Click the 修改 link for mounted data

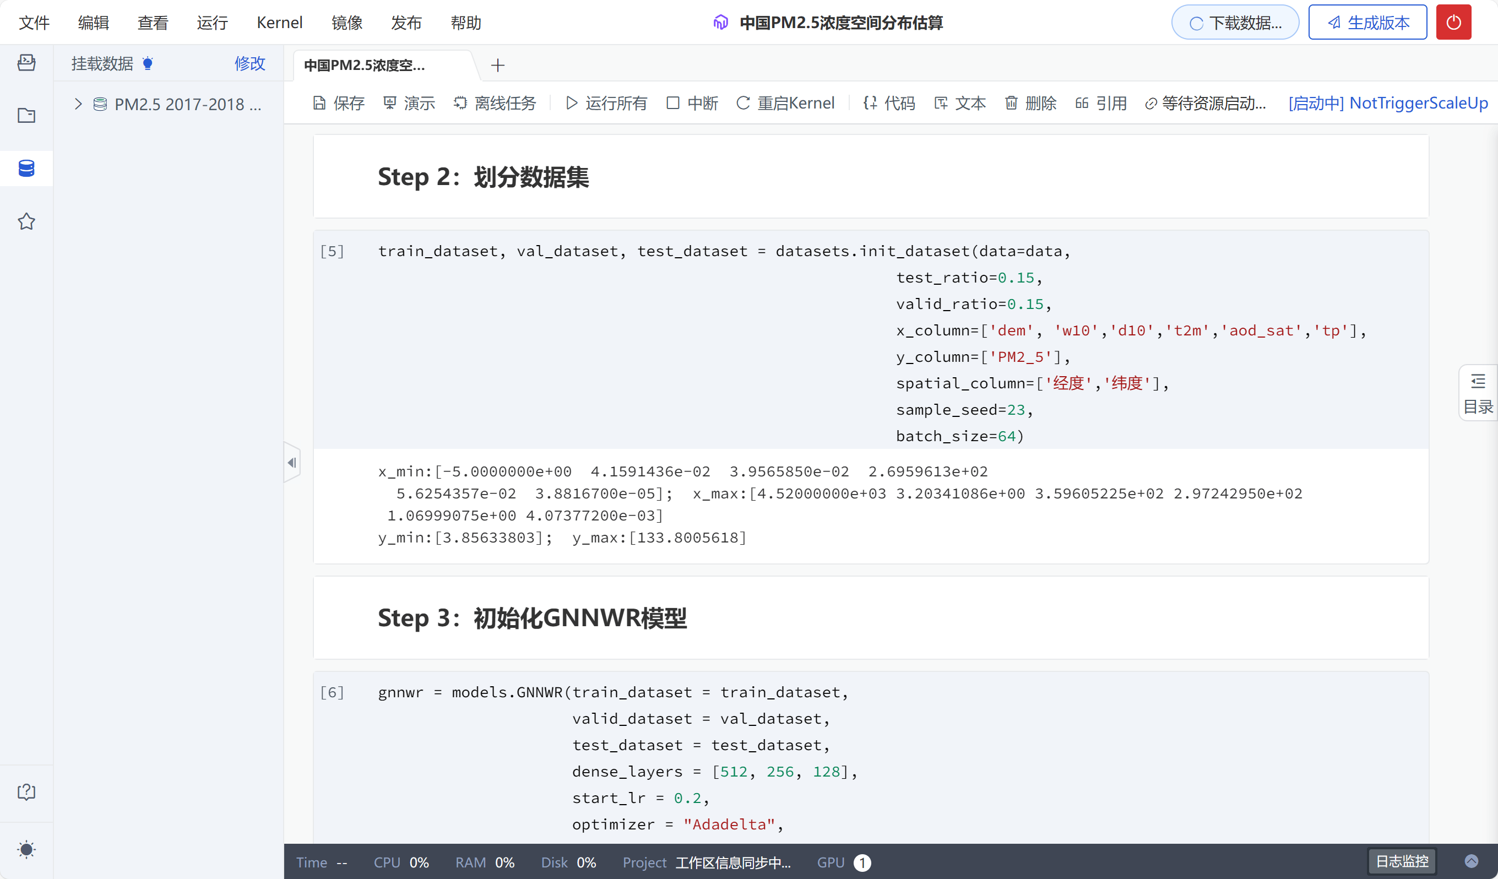249,63
